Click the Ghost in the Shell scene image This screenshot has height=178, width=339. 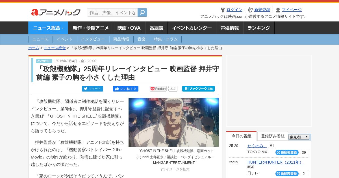(x=174, y=122)
